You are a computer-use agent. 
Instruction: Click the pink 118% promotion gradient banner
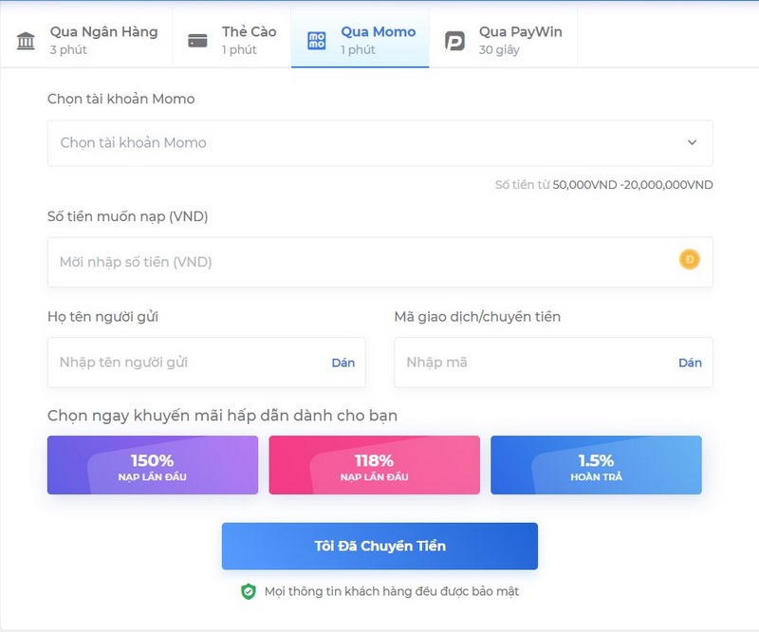tap(374, 465)
